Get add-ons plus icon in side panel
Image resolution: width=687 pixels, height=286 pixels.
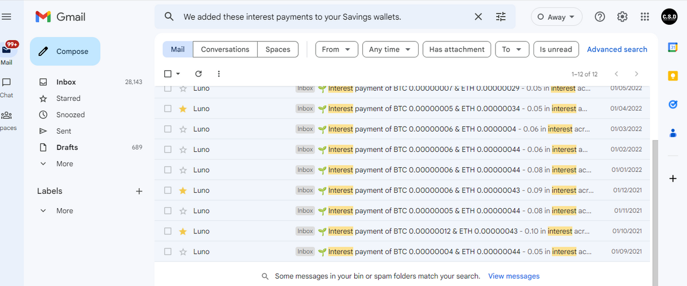673,178
